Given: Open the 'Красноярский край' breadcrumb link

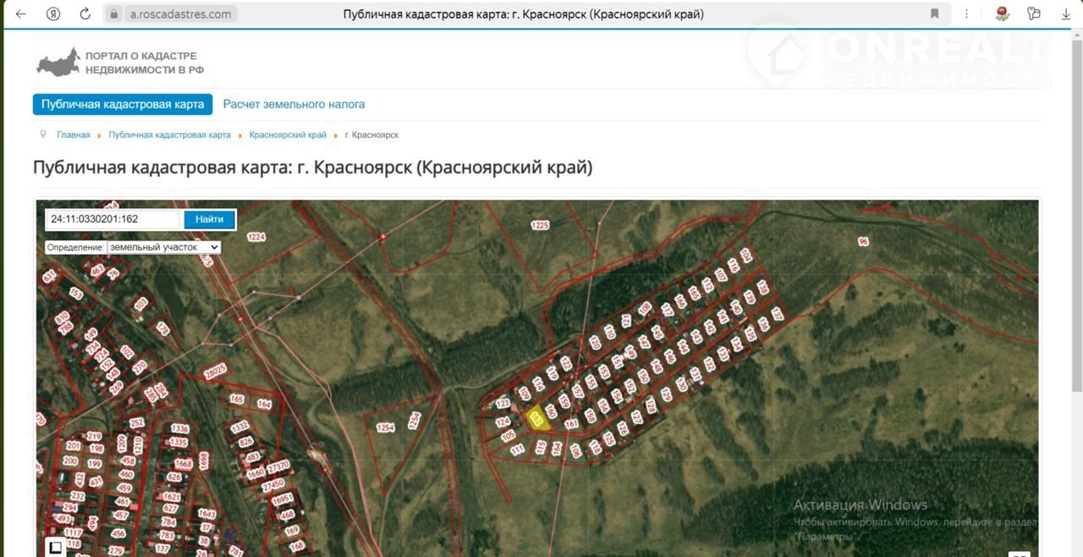Looking at the screenshot, I should 288,135.
